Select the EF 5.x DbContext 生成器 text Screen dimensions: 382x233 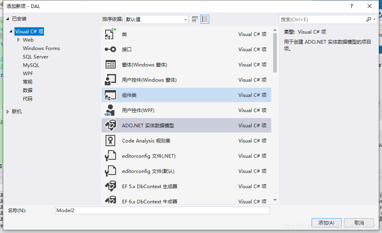[150, 187]
